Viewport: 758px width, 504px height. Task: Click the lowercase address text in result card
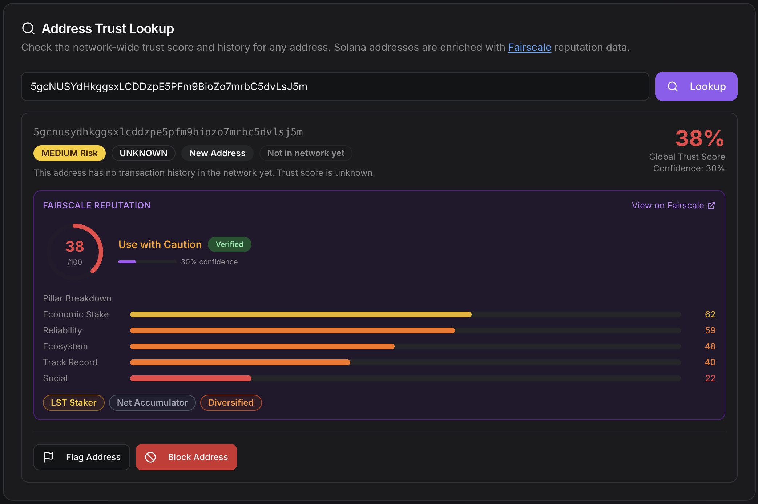click(x=168, y=132)
